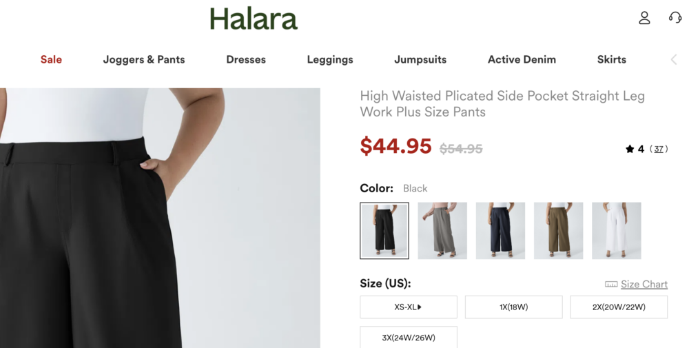Open Joggers & Pants category

coord(144,59)
